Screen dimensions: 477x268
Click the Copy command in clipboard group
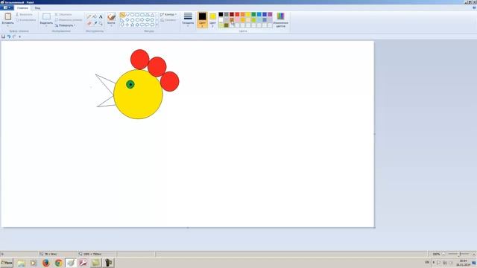[26, 20]
